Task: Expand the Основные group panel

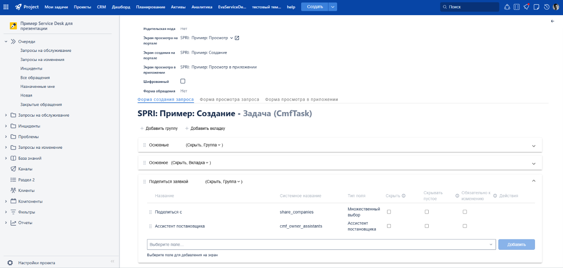Action: point(533,146)
